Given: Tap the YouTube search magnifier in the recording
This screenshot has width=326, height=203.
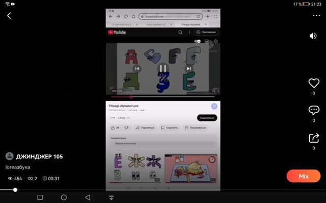Looking at the screenshot, I should point(180,32).
